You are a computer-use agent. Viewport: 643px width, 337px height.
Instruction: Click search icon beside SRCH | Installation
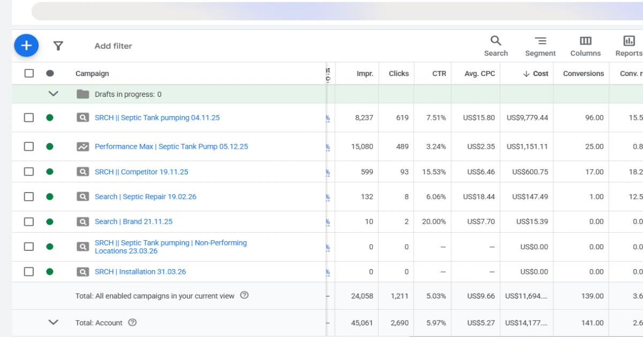click(x=83, y=272)
